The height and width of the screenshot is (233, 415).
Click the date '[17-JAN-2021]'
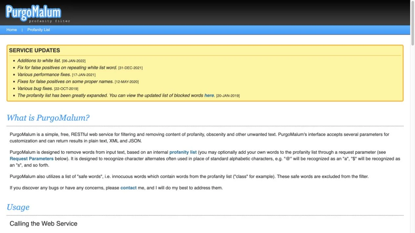coord(84,75)
